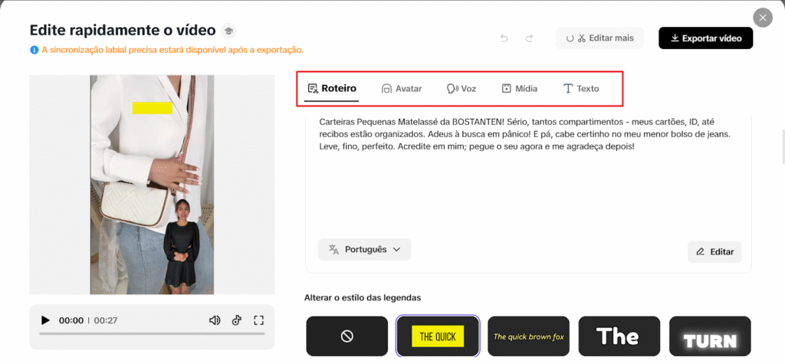Image resolution: width=785 pixels, height=364 pixels.
Task: Close the quick edit dialog
Action: 762,18
